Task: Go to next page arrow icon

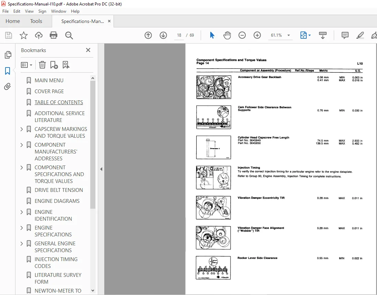Action: (x=163, y=35)
